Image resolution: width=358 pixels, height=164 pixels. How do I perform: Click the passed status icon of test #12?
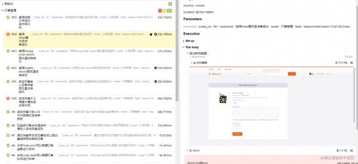point(8,68)
